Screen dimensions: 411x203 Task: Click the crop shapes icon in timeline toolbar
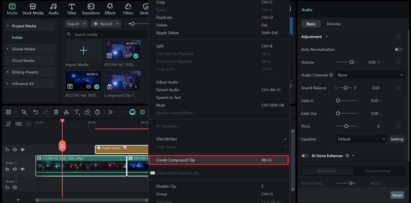coord(87,112)
